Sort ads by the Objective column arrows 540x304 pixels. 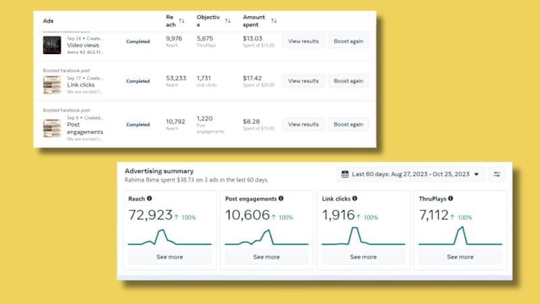click(227, 21)
